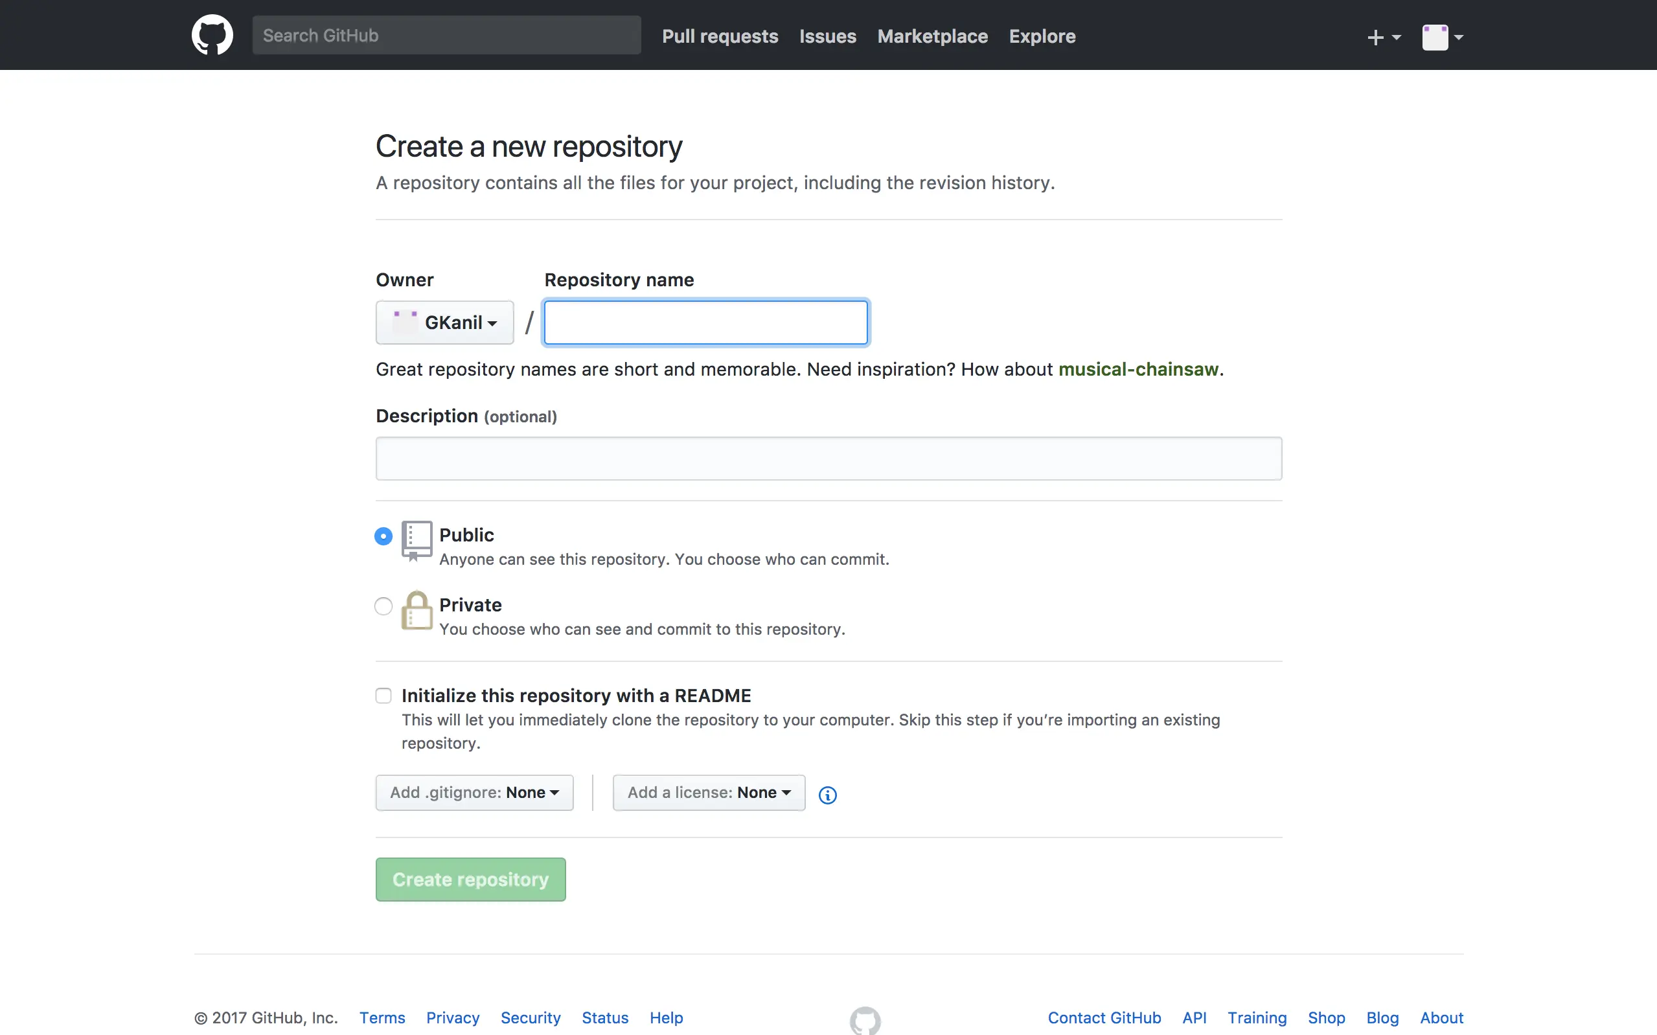Click the Search GitHub box

(x=446, y=36)
